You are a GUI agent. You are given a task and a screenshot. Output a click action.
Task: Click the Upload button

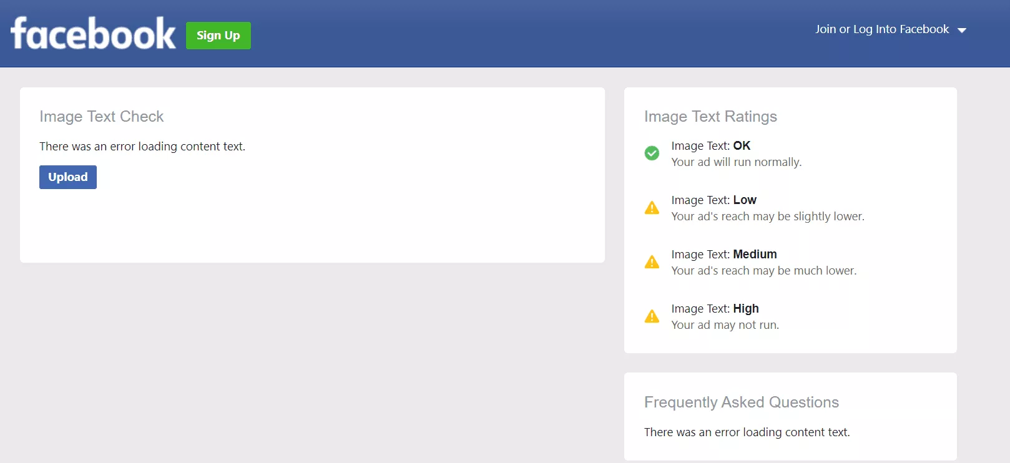(x=68, y=177)
